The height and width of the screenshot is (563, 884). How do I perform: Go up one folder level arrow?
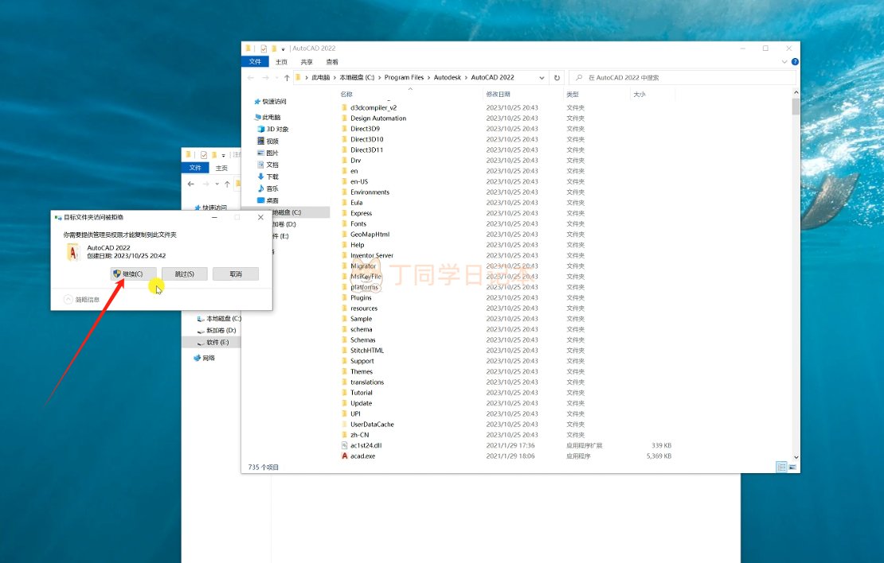(287, 78)
